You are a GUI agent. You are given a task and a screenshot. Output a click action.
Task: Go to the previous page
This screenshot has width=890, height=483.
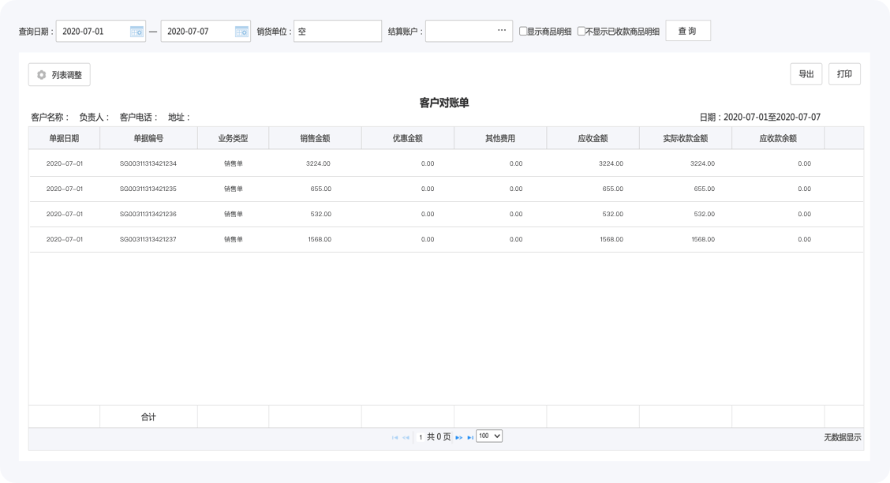click(x=406, y=436)
